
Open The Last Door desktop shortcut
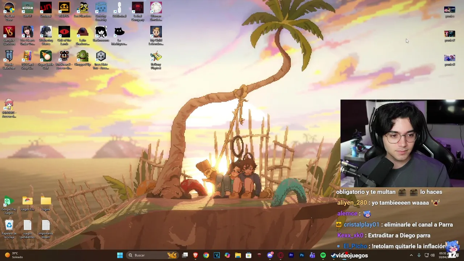pos(9,11)
